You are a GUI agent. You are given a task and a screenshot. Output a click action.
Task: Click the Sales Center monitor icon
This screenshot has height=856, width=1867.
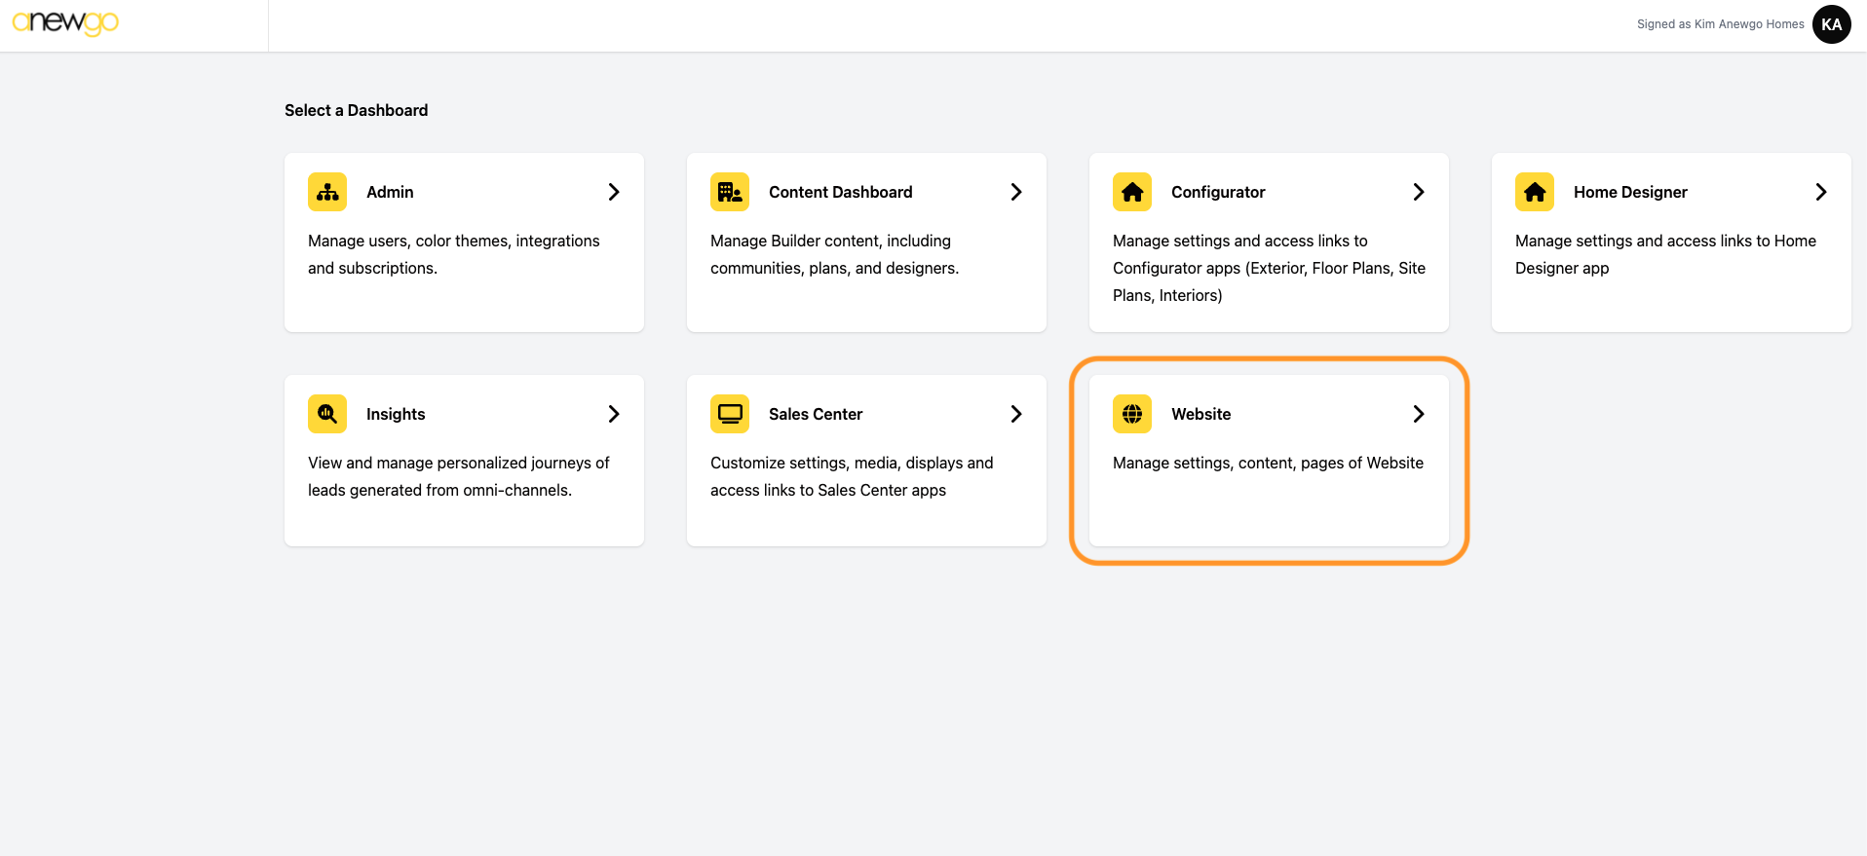pyautogui.click(x=730, y=414)
